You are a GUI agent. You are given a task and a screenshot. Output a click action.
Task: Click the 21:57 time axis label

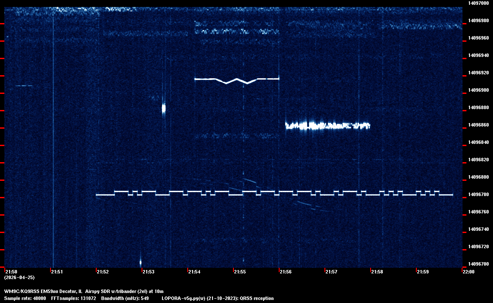pyautogui.click(x=331, y=272)
